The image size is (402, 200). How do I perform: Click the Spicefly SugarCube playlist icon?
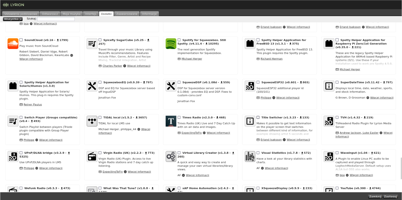92,44
